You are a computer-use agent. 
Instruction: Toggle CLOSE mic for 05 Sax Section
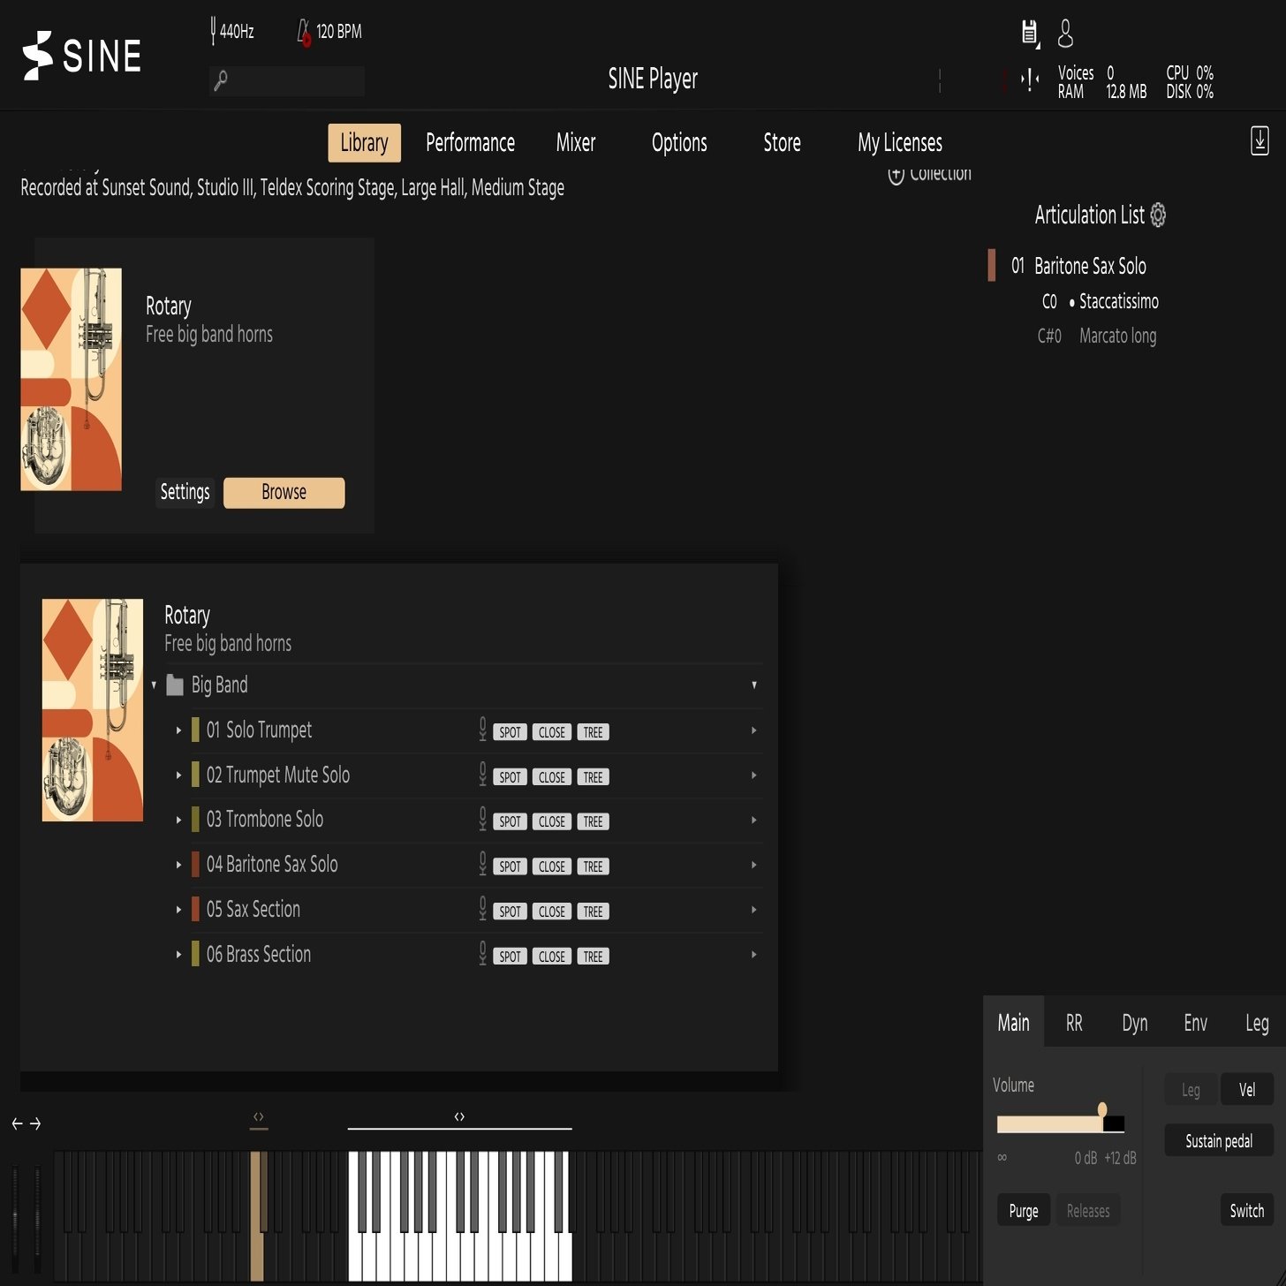click(x=552, y=912)
